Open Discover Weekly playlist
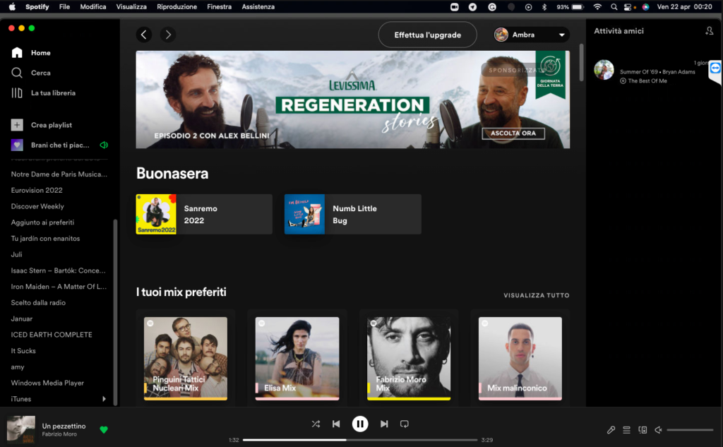Image resolution: width=723 pixels, height=447 pixels. click(37, 206)
